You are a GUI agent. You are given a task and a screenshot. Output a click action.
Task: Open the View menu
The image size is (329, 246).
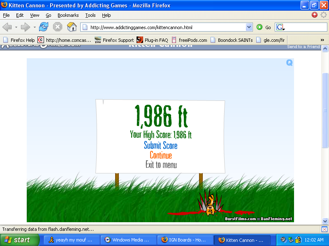pos(35,15)
